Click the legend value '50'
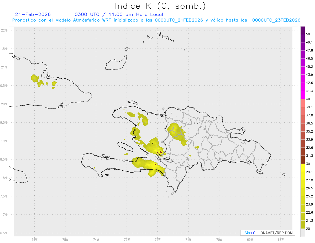Viewport: 315px width, 243px height. 308,34
